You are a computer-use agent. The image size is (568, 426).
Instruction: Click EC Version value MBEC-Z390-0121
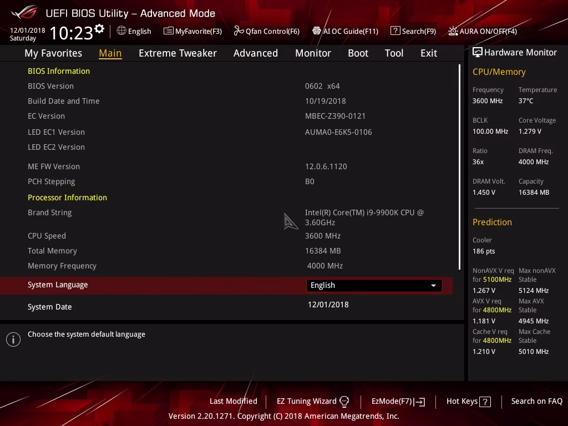tap(335, 116)
